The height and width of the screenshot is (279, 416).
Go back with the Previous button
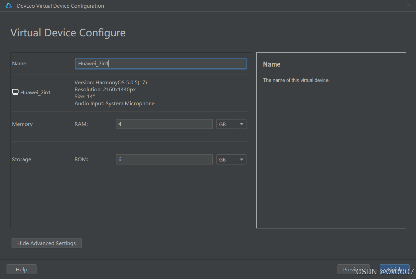[x=353, y=269]
